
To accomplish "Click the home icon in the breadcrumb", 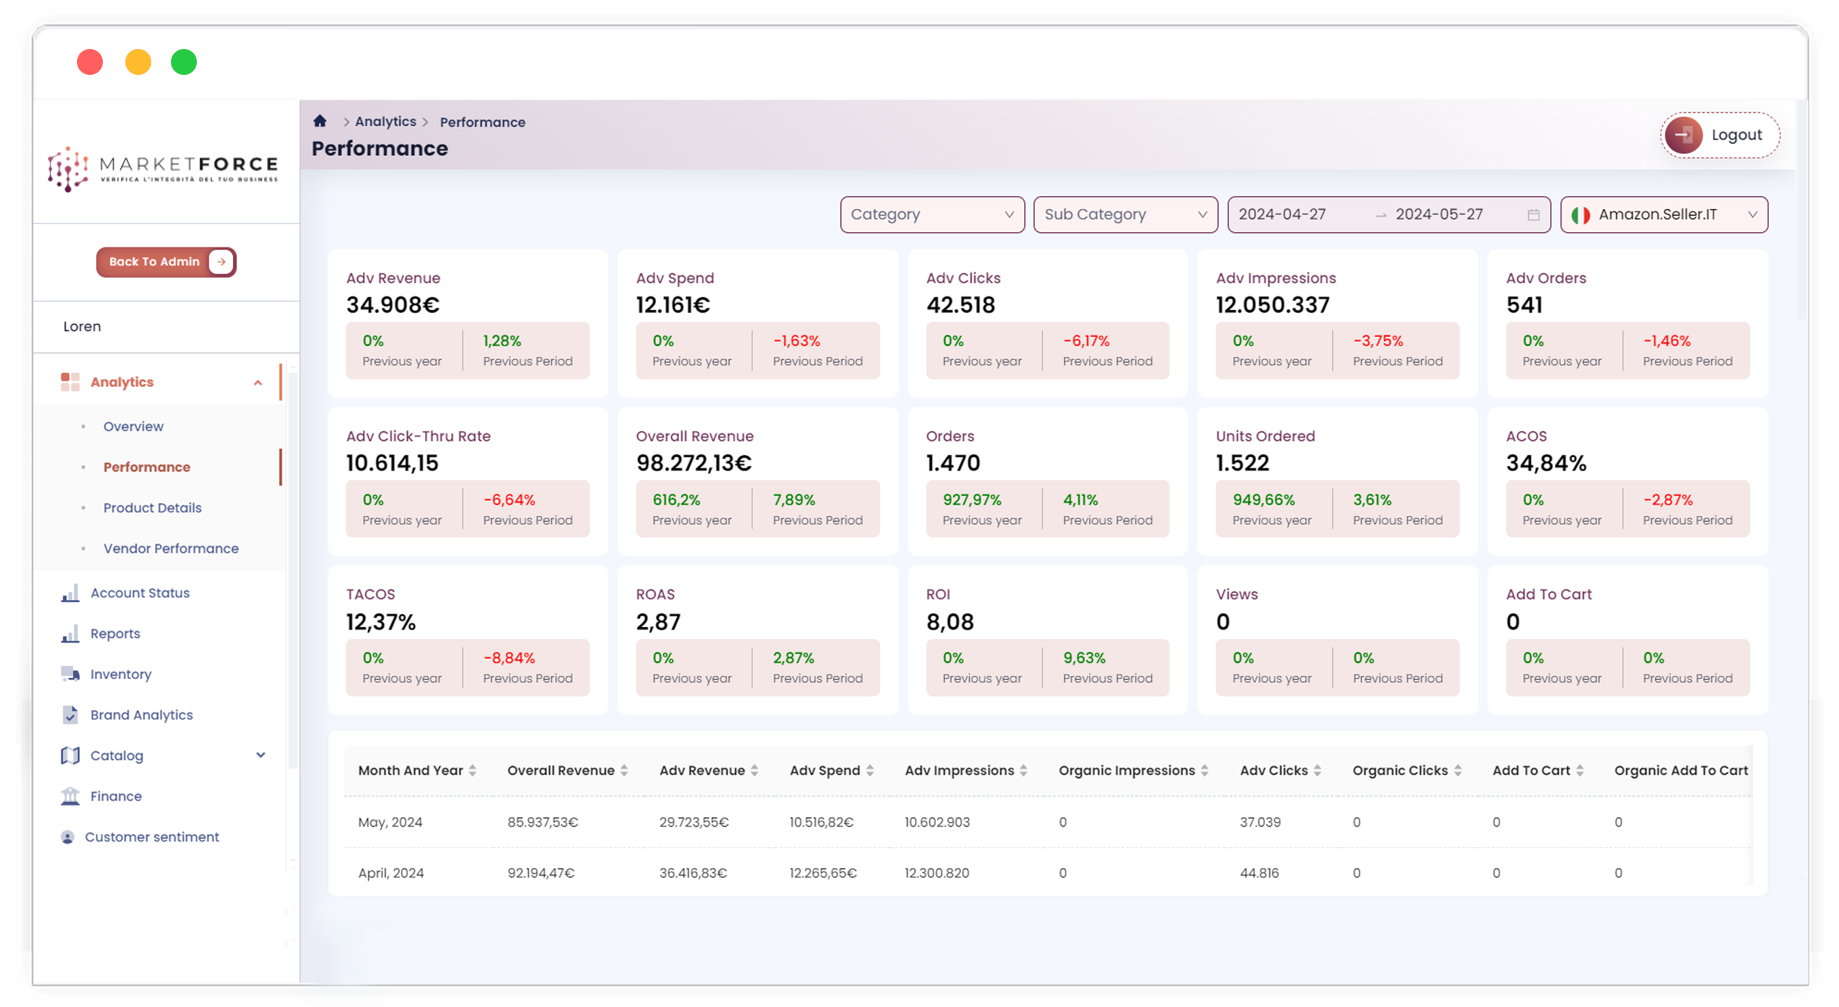I will 319,121.
